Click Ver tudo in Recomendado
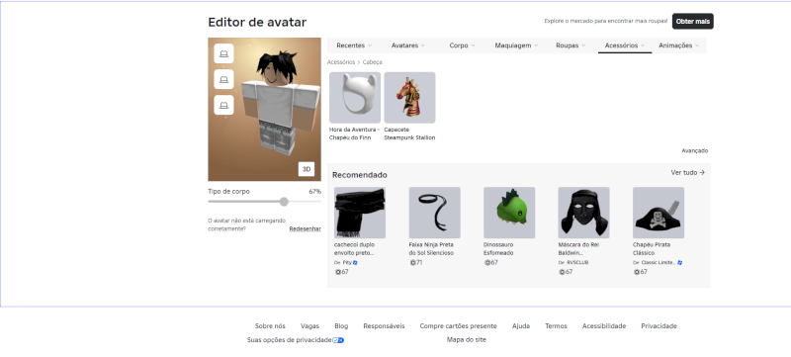This screenshot has width=791, height=357. point(687,172)
